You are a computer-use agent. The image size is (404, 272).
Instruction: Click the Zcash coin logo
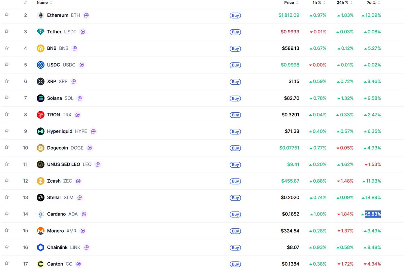tap(40, 181)
